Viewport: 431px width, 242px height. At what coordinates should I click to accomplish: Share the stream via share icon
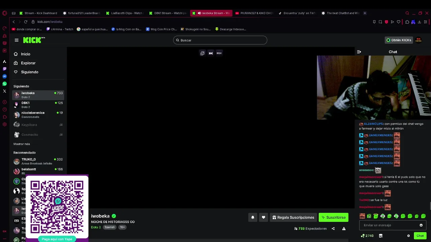(x=333, y=229)
